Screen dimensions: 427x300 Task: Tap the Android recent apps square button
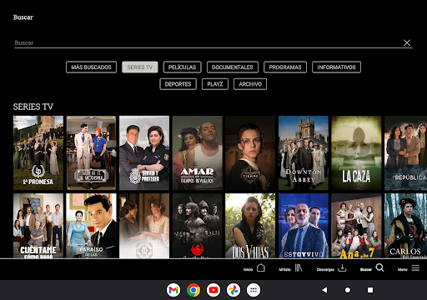[370, 290]
